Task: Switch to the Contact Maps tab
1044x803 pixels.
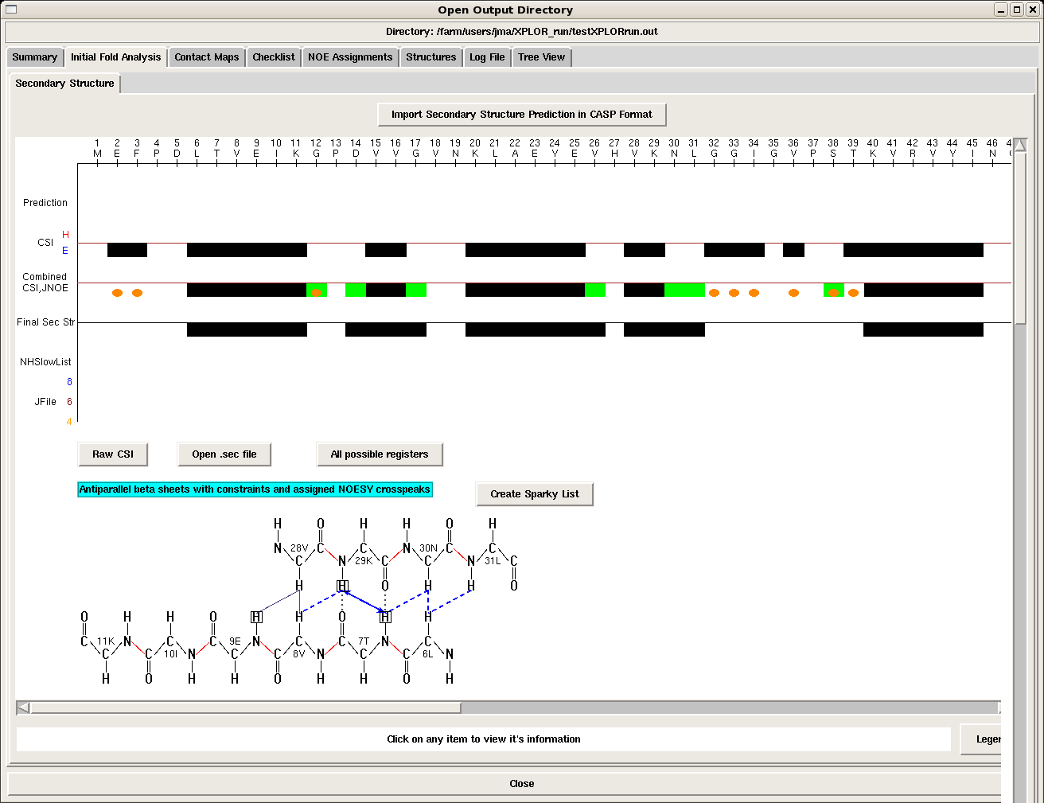Action: [207, 57]
